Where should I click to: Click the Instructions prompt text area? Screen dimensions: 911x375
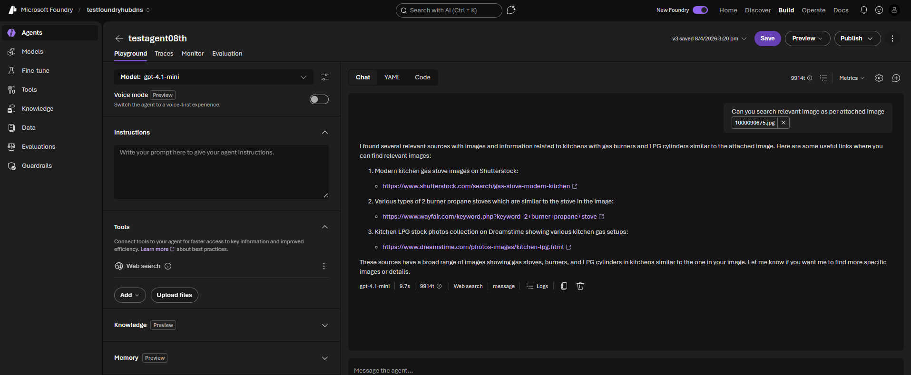(221, 172)
